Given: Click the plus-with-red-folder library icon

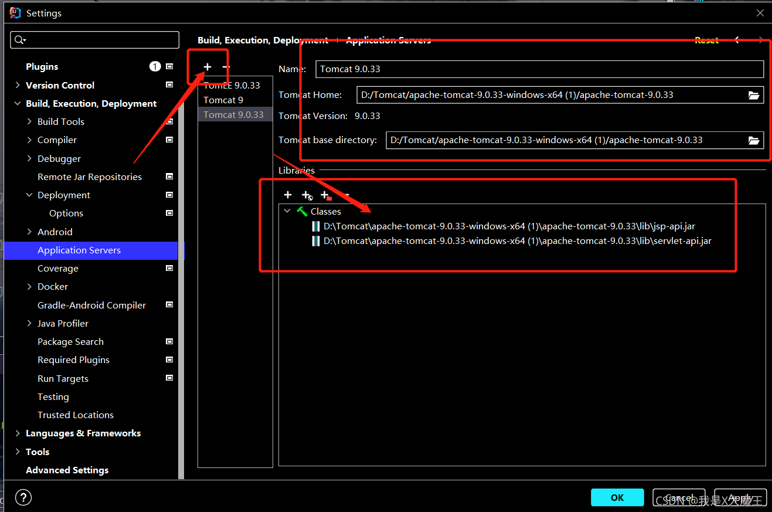Looking at the screenshot, I should pyautogui.click(x=326, y=195).
